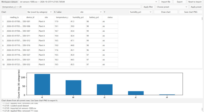Select humidity cell 39.0
The height and width of the screenshot is (112, 204).
[78, 26]
